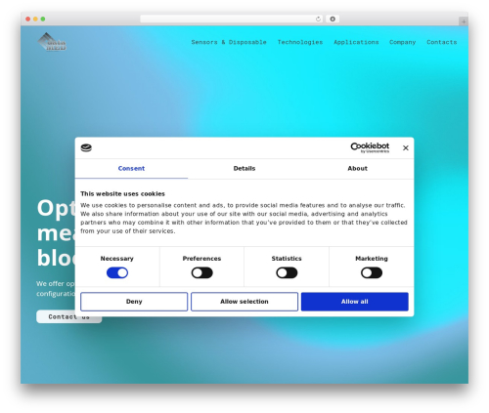The image size is (489, 413).
Task: Accept cookies with Allow all
Action: [x=355, y=302]
